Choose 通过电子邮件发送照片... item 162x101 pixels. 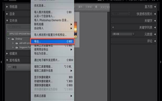(52, 60)
